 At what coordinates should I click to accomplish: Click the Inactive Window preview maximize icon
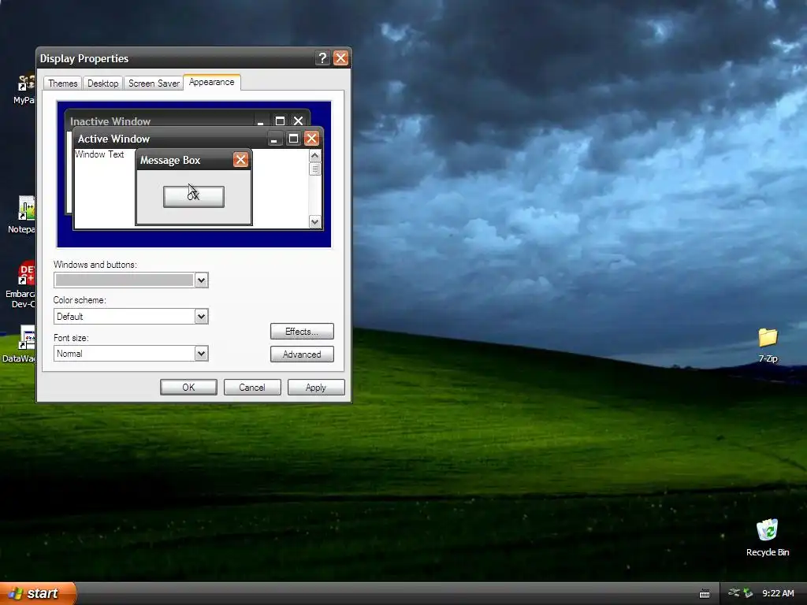tap(280, 121)
